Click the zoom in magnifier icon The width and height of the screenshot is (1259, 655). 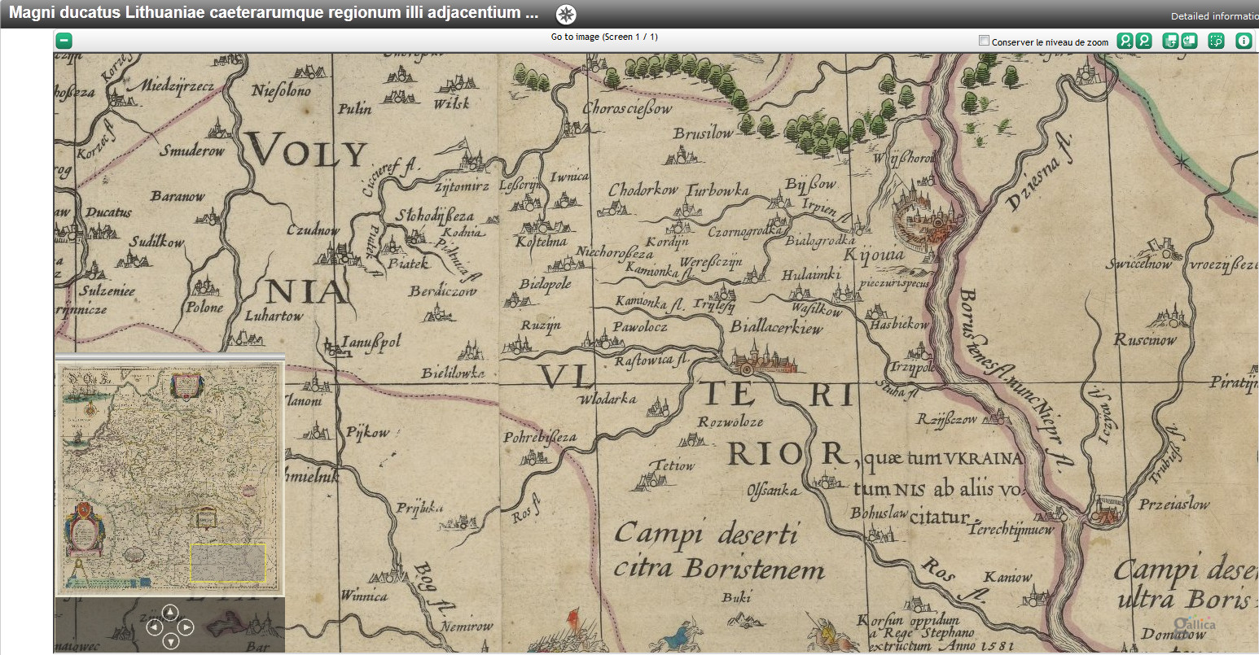pos(1125,41)
